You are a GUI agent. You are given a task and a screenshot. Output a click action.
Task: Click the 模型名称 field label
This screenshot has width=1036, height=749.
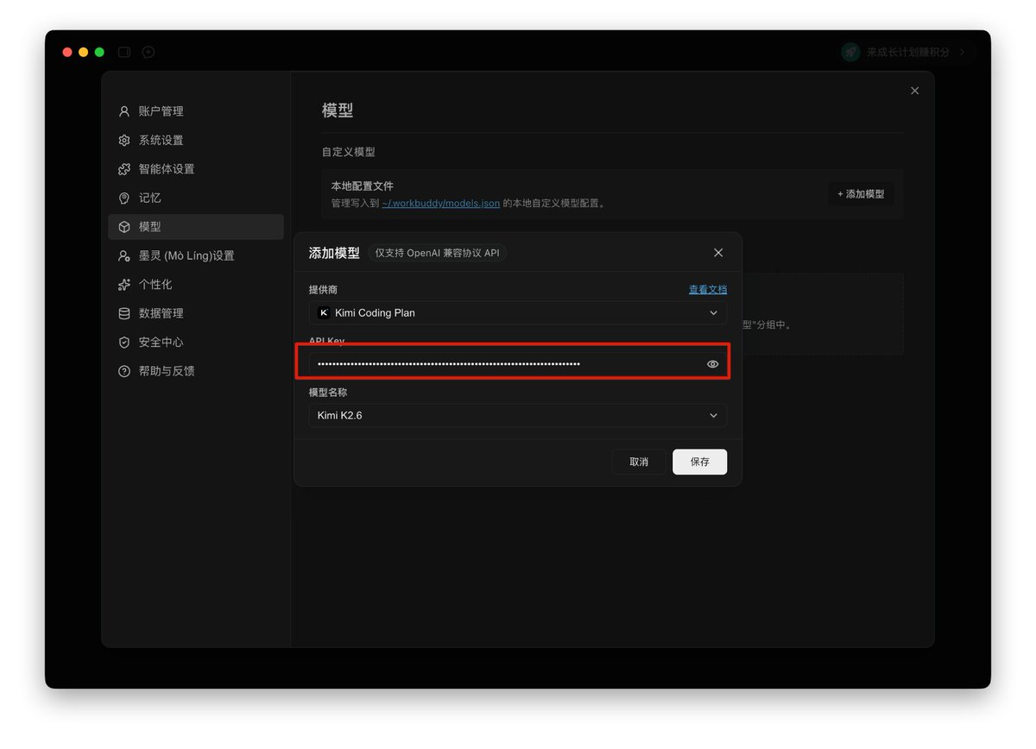[x=328, y=393]
